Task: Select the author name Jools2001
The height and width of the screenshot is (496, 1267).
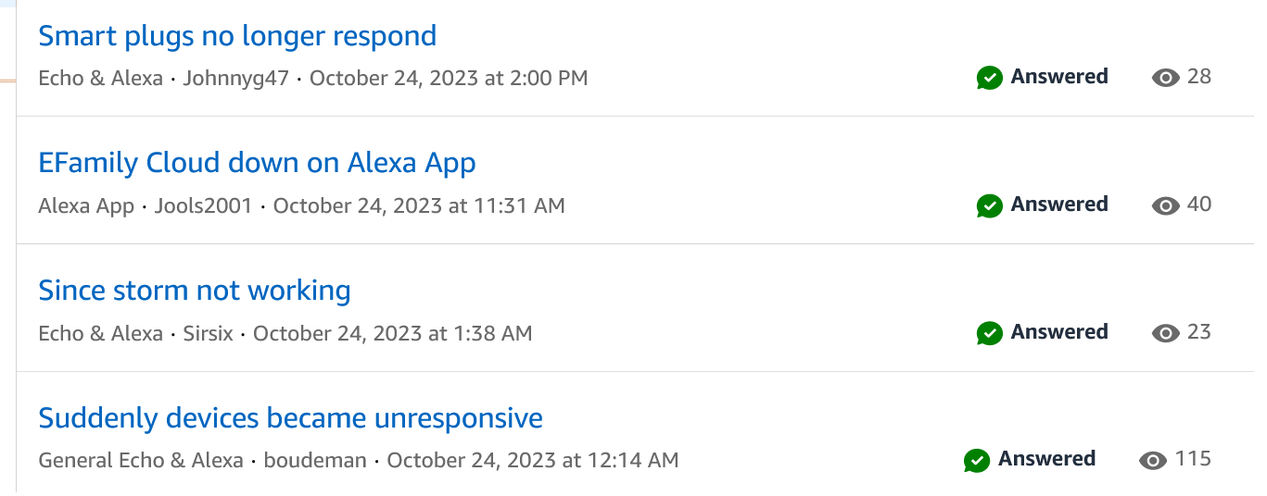Action: [203, 205]
